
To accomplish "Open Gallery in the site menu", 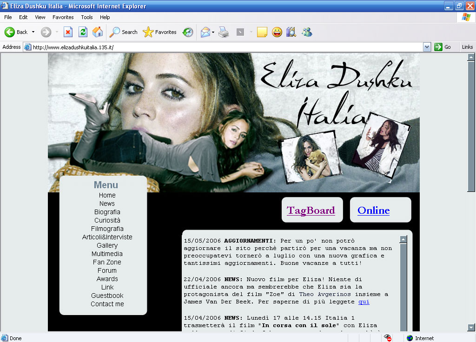I will point(107,245).
